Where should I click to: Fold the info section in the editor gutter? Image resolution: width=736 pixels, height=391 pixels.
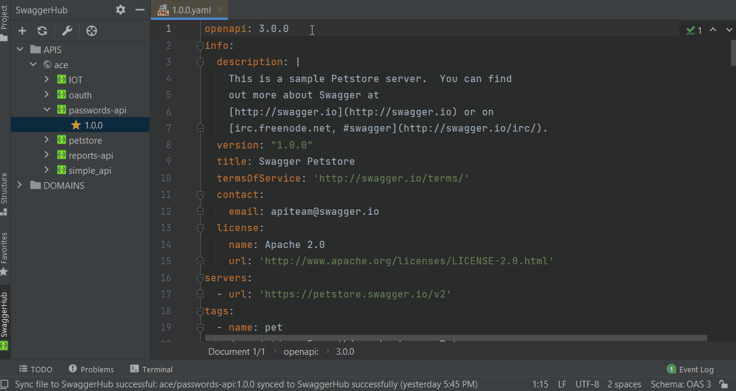click(200, 45)
